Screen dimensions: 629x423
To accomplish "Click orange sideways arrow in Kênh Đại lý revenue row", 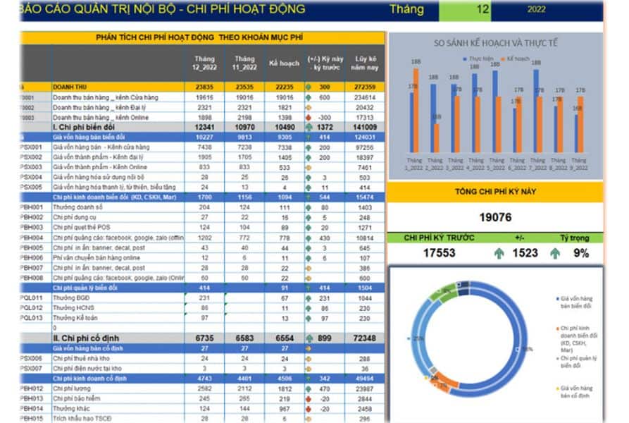I will [310, 107].
